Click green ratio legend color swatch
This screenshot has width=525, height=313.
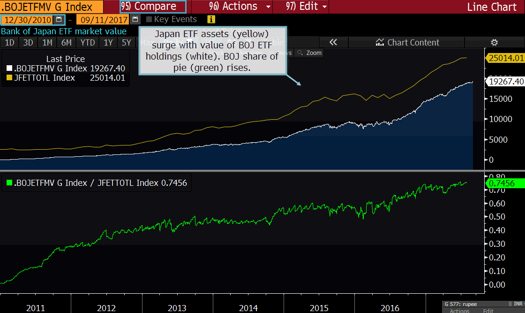pyautogui.click(x=9, y=183)
